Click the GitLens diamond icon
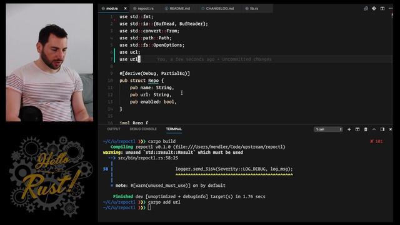Image resolution: width=400 pixels, height=225 pixels. click(374, 8)
